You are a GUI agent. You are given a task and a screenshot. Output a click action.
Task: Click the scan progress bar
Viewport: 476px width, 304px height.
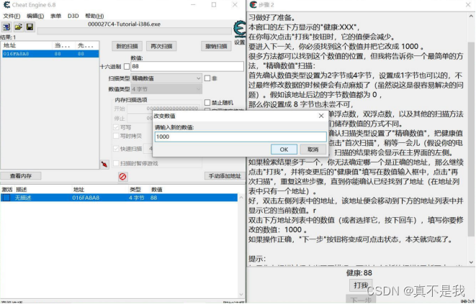pos(134,31)
